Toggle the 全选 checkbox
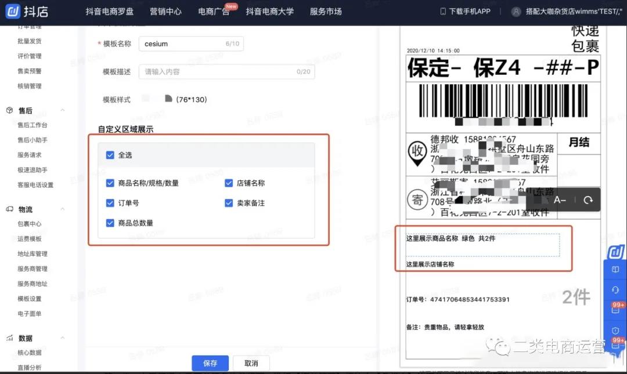The image size is (627, 374). pyautogui.click(x=110, y=155)
